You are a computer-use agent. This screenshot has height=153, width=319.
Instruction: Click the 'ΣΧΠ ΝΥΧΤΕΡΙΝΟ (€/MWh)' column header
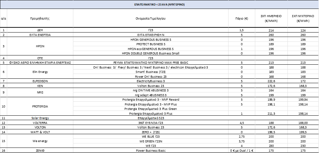(x=303, y=18)
